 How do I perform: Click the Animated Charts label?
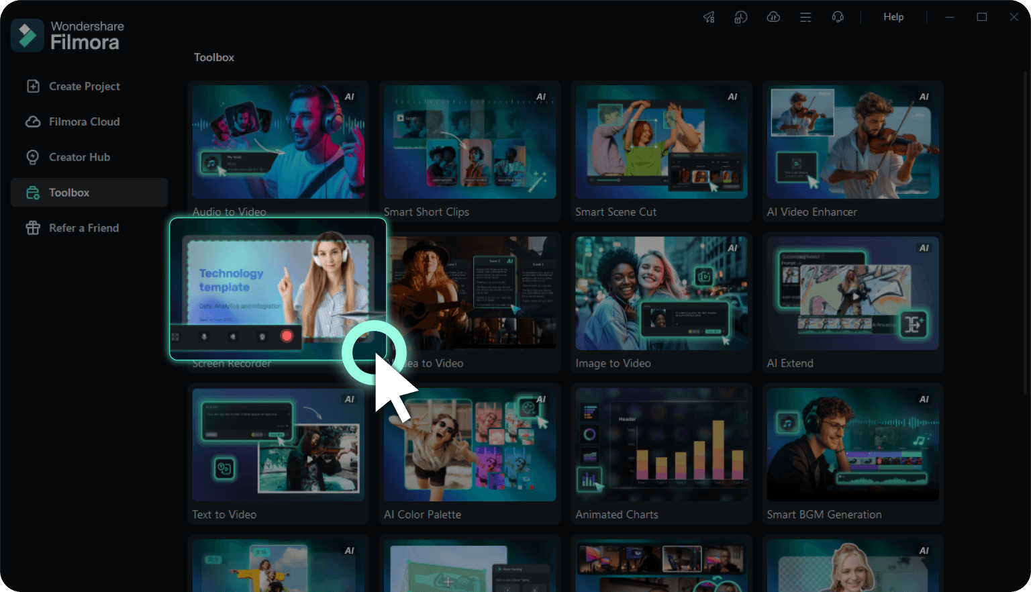[616, 514]
